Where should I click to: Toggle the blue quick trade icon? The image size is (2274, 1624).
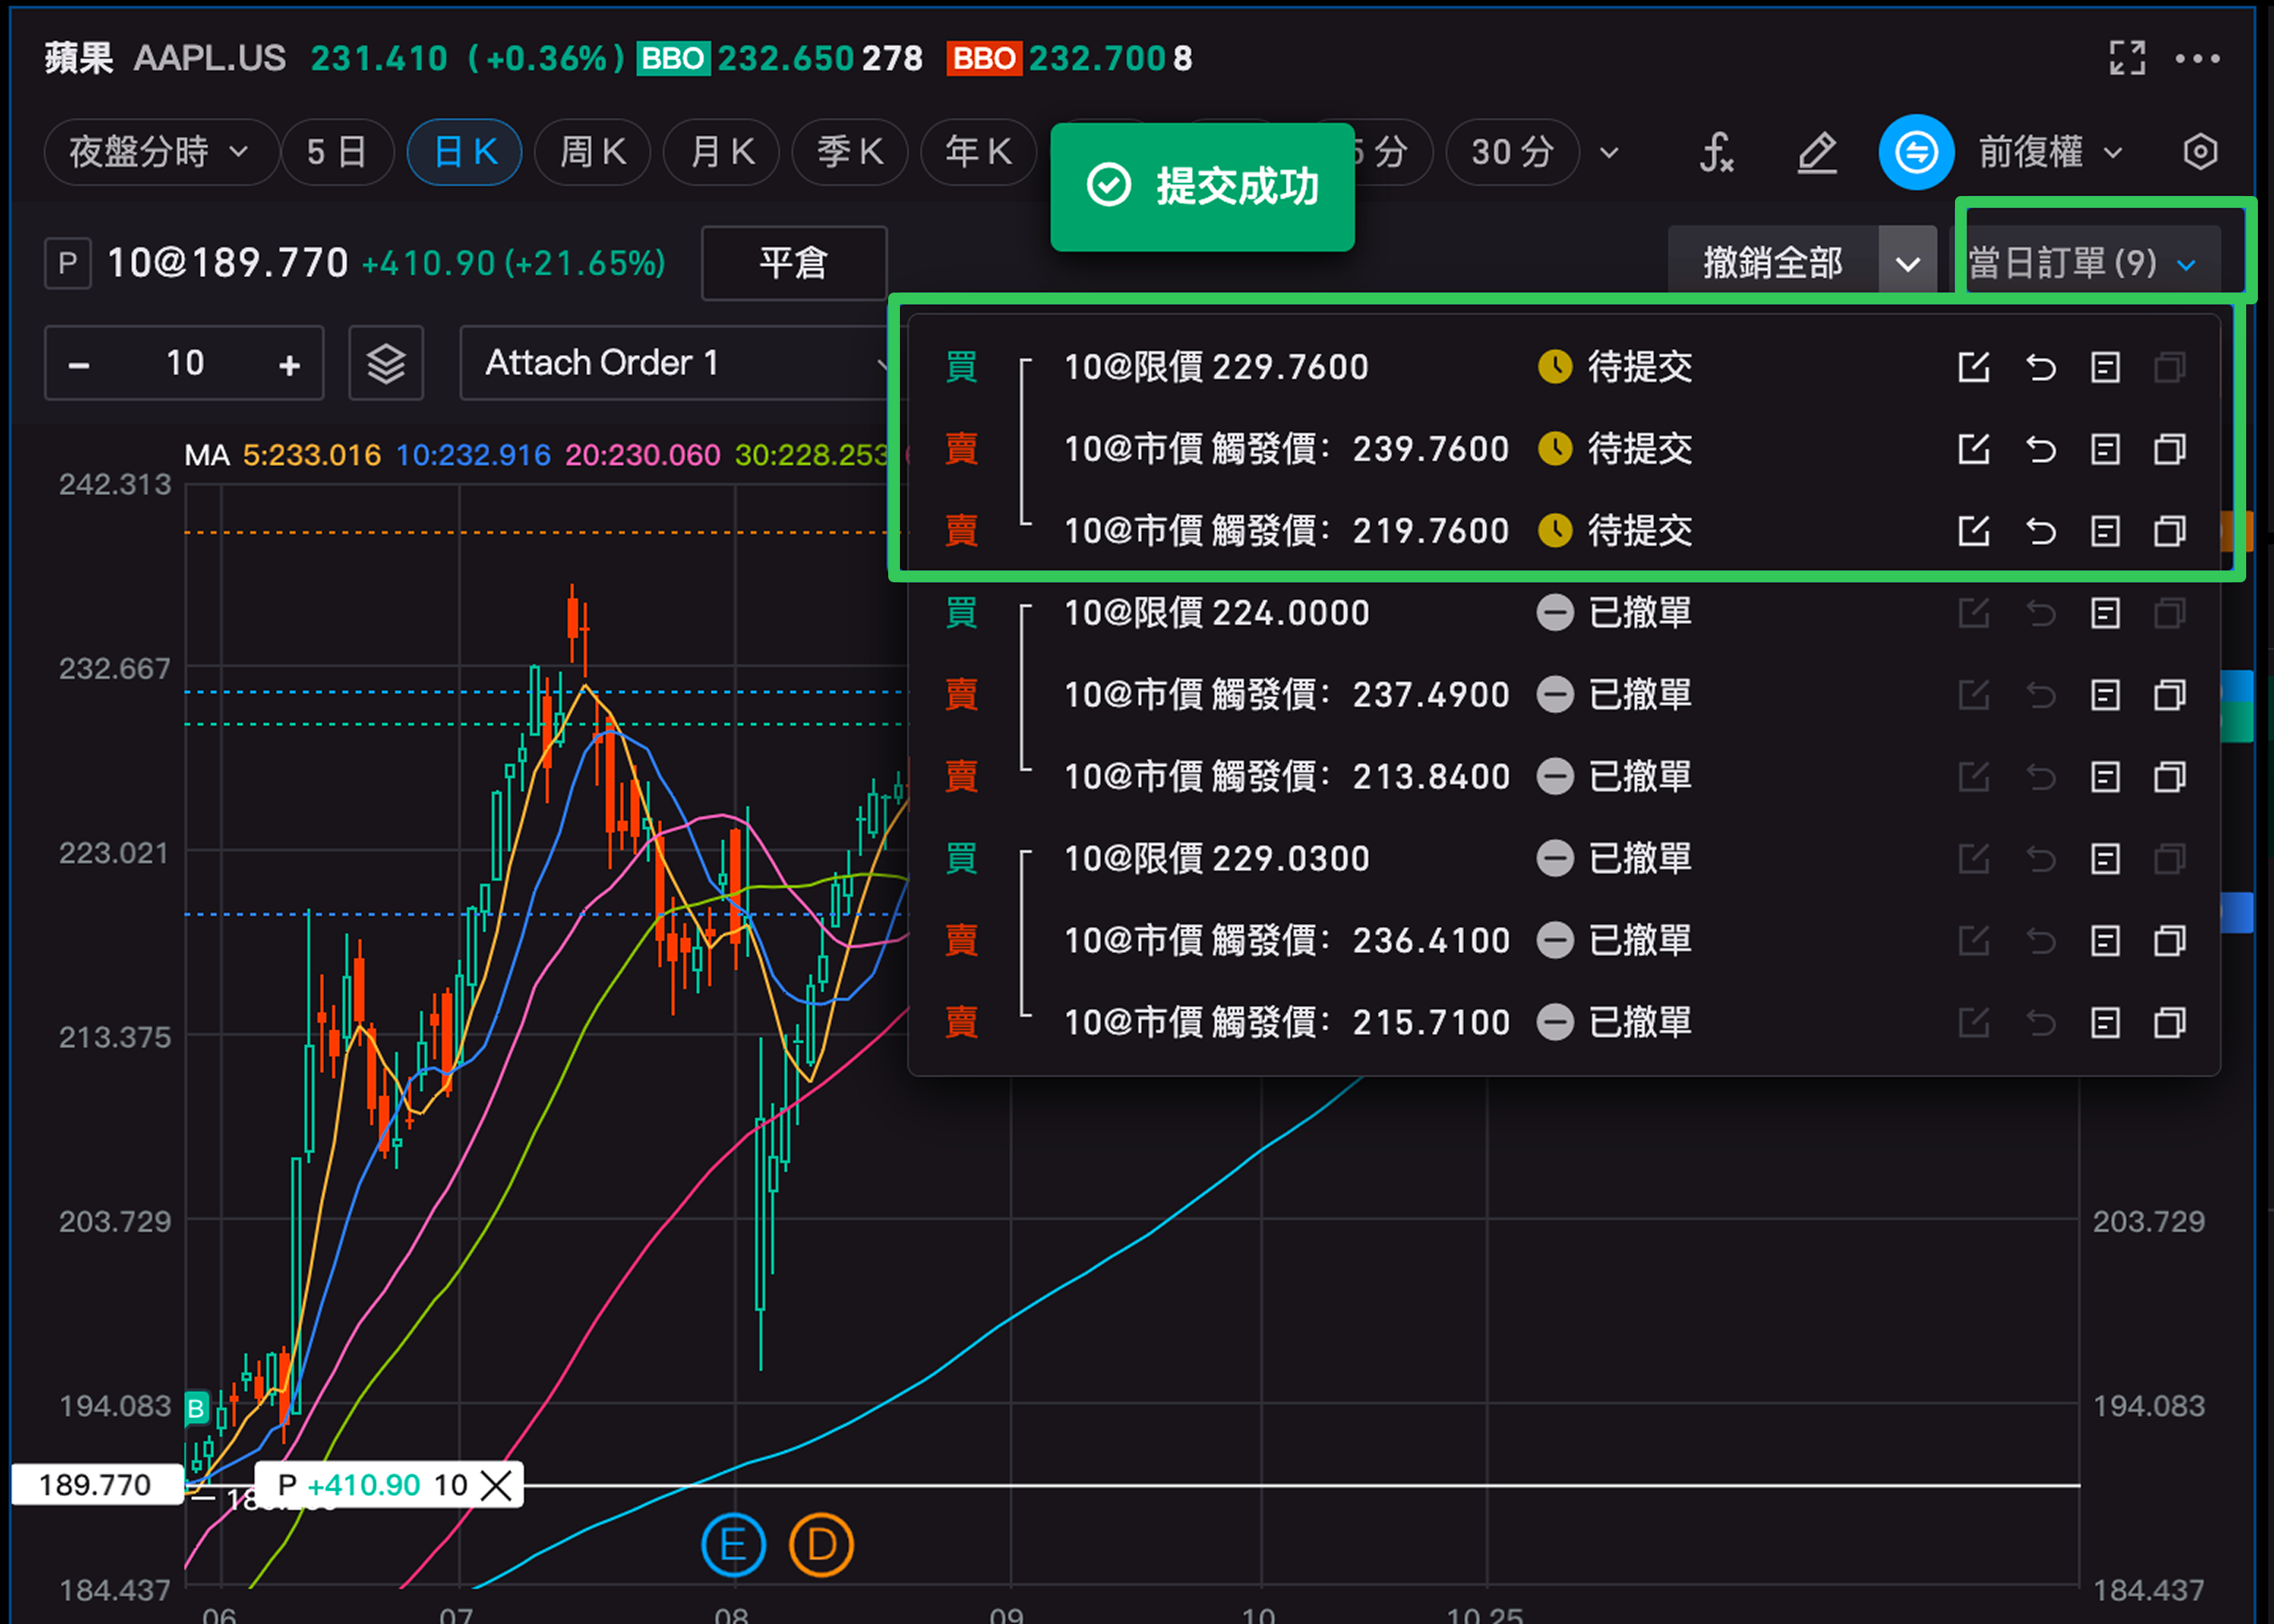1915,153
